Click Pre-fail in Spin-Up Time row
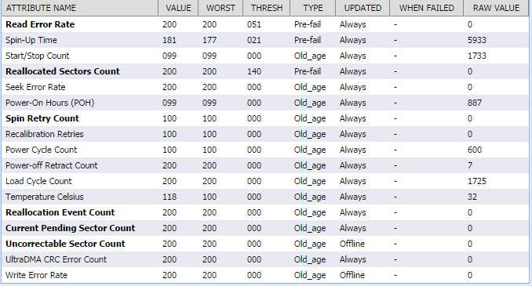This screenshot has height=286, width=532. pos(308,40)
